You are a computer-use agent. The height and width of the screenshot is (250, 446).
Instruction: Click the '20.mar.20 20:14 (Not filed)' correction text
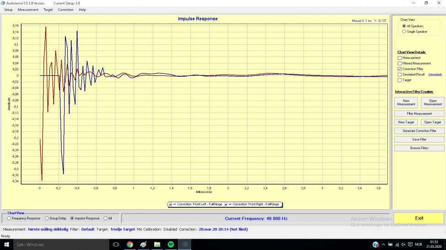(x=223, y=229)
